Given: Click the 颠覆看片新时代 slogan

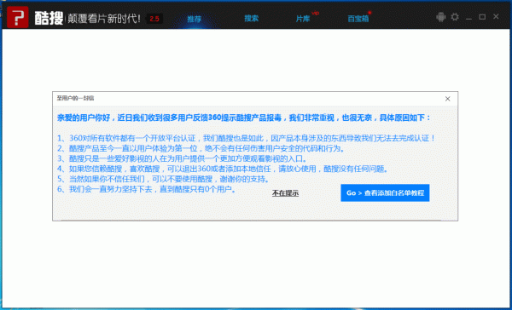Looking at the screenshot, I should click(x=104, y=19).
